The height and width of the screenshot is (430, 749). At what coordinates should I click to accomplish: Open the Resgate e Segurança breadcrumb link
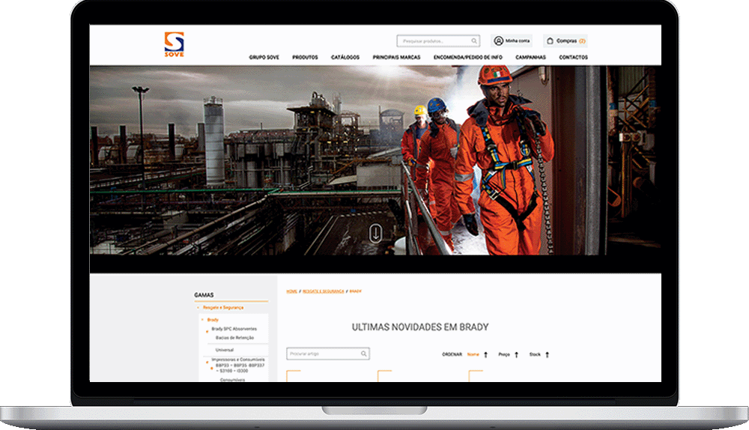(324, 291)
